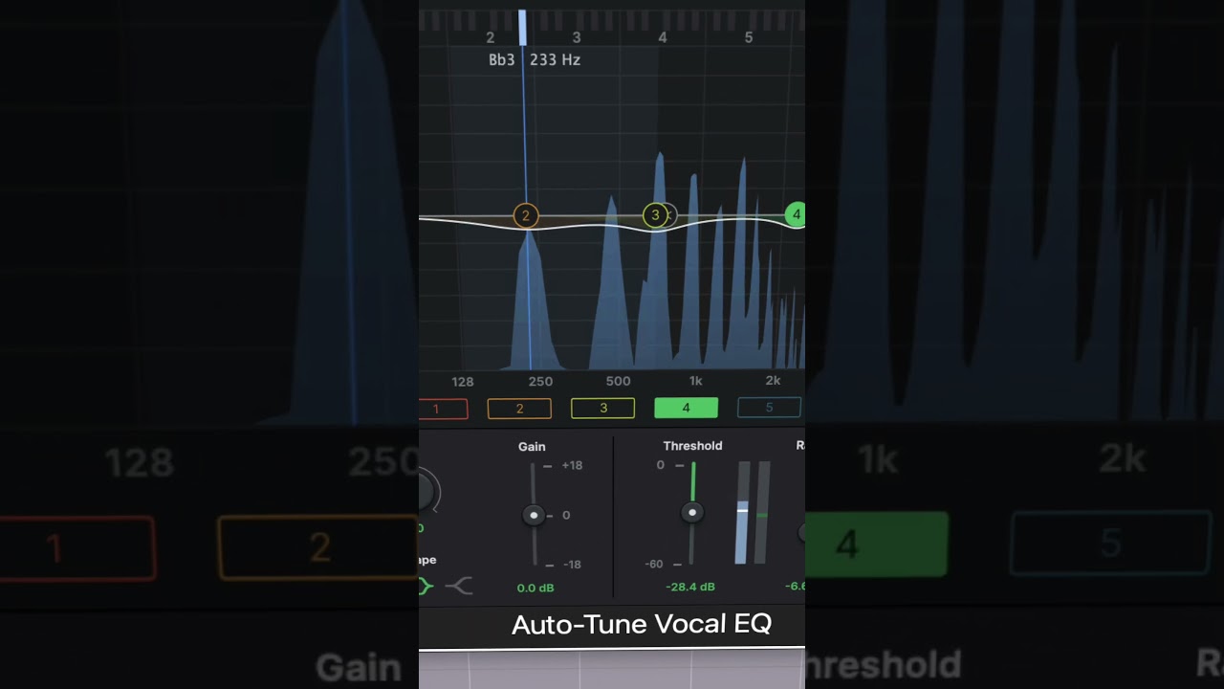The image size is (1224, 689).
Task: Select the shelf filter shape icon
Action: point(460,587)
